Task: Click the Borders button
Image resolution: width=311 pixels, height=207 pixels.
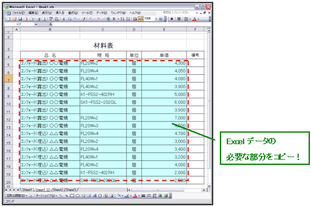Action: point(186,19)
